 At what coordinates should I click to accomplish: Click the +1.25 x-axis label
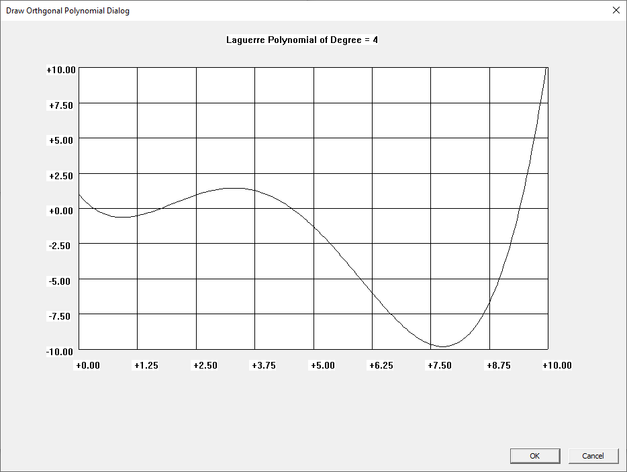pos(146,365)
